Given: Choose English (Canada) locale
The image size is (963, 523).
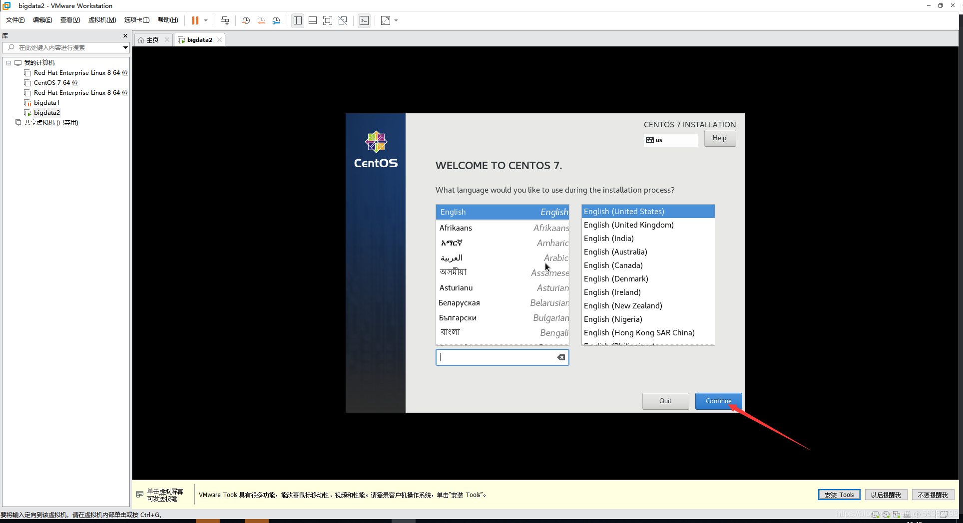Looking at the screenshot, I should [648, 265].
